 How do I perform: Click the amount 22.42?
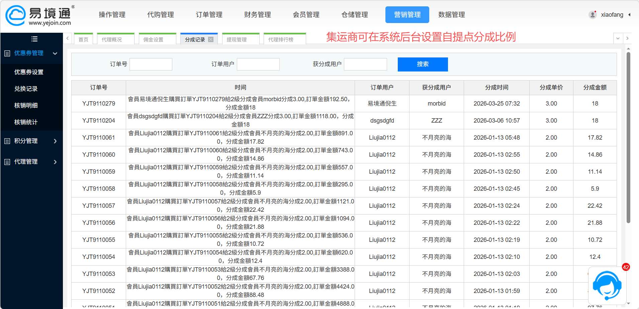[595, 206]
